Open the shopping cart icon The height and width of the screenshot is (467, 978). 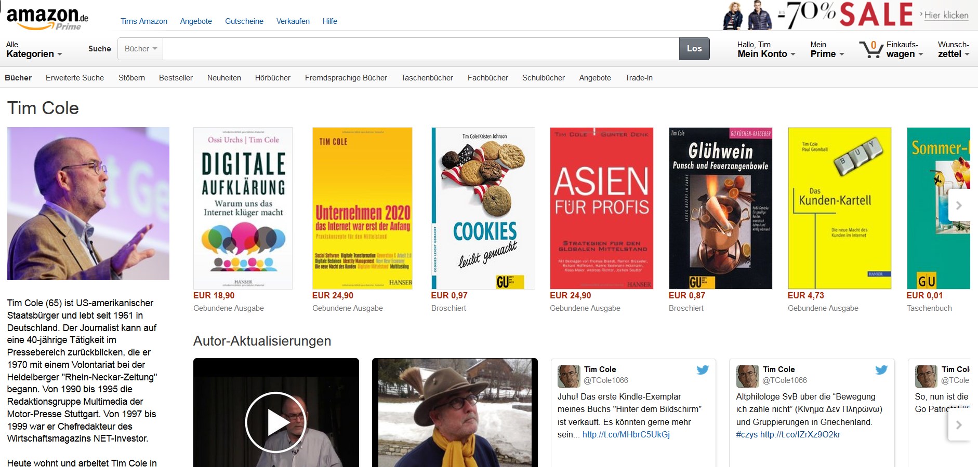[870, 49]
